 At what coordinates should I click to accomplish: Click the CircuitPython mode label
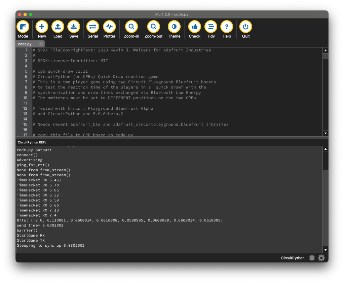pyautogui.click(x=293, y=258)
